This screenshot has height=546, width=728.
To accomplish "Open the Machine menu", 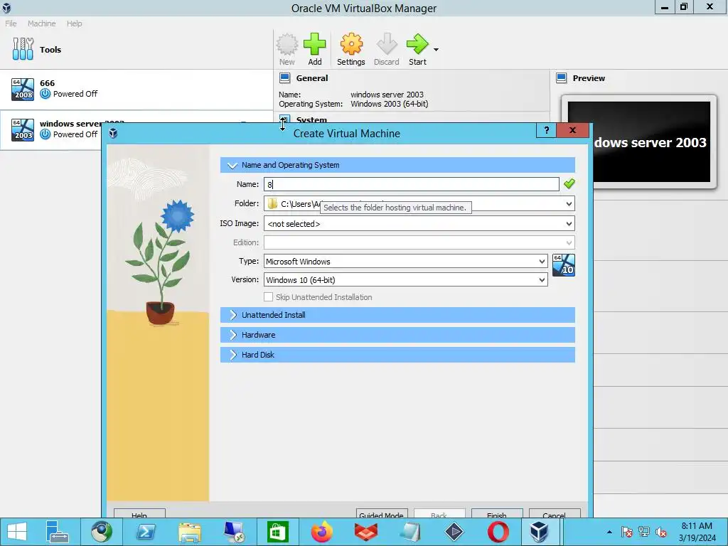I will (41, 23).
